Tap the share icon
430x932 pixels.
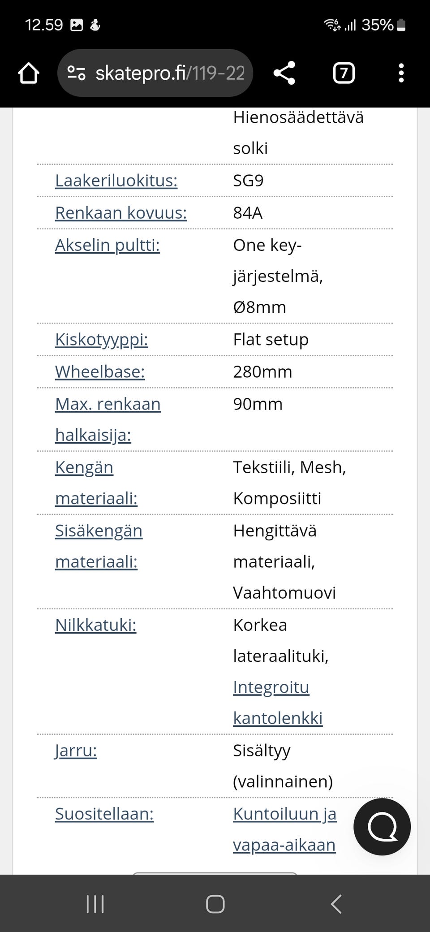(284, 73)
